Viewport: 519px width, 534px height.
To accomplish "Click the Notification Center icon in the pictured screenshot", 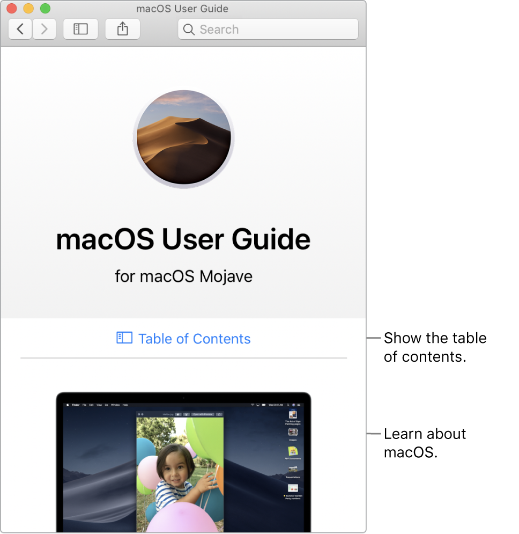I will [298, 405].
